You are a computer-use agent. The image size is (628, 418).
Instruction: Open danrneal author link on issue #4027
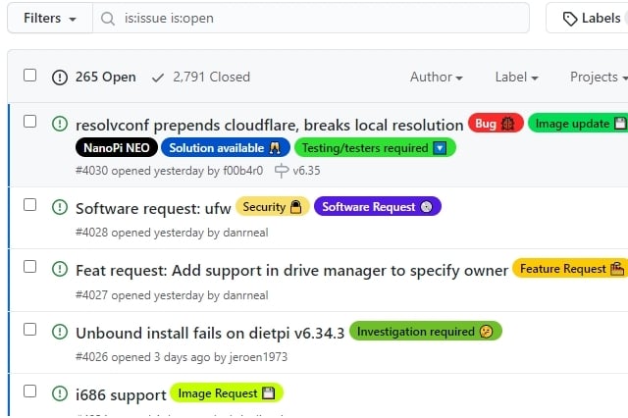(x=245, y=295)
